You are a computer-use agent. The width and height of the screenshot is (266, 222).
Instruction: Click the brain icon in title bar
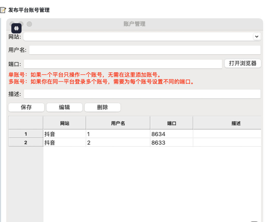click(x=16, y=28)
